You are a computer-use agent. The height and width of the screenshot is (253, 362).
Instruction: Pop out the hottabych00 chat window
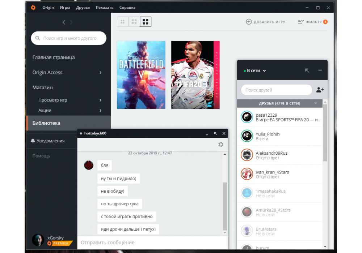click(x=215, y=133)
